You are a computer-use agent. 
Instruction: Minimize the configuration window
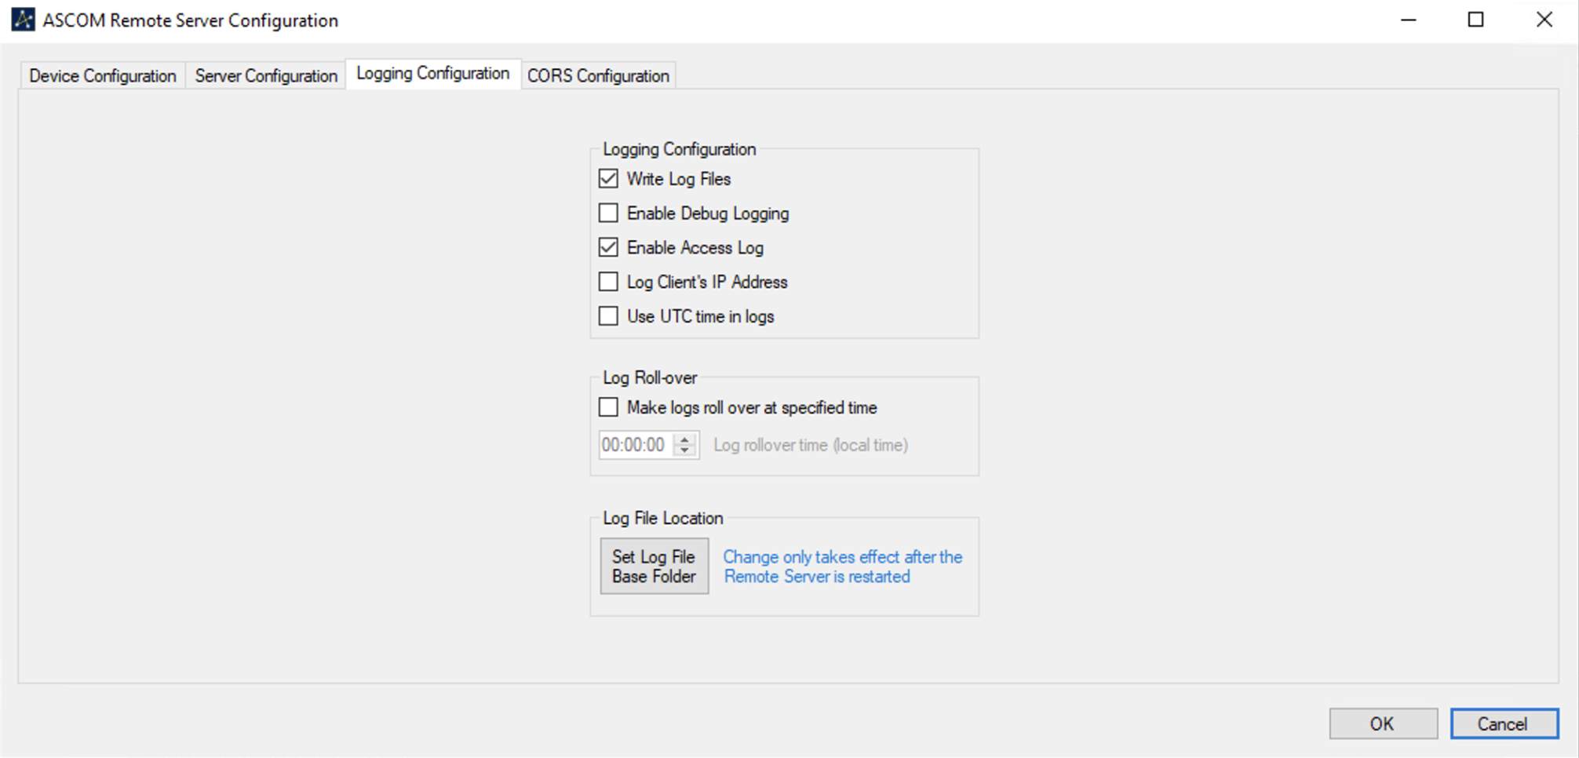click(1409, 20)
